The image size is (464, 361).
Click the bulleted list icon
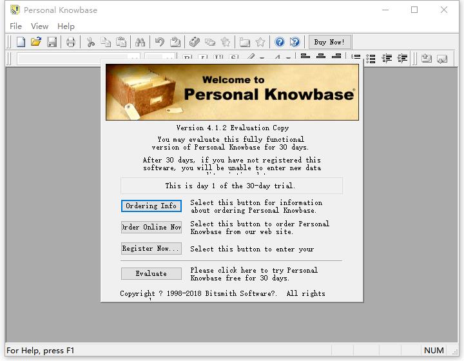coord(371,58)
